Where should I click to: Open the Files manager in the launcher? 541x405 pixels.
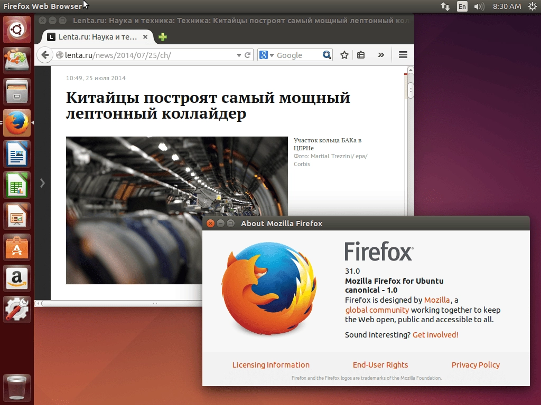point(17,92)
